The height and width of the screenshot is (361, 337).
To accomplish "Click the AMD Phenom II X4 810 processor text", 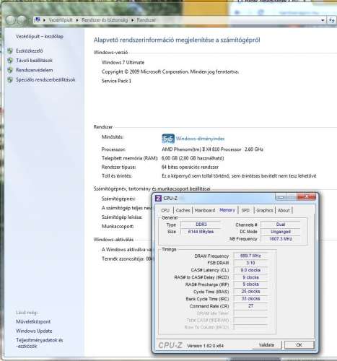I will click(212, 149).
